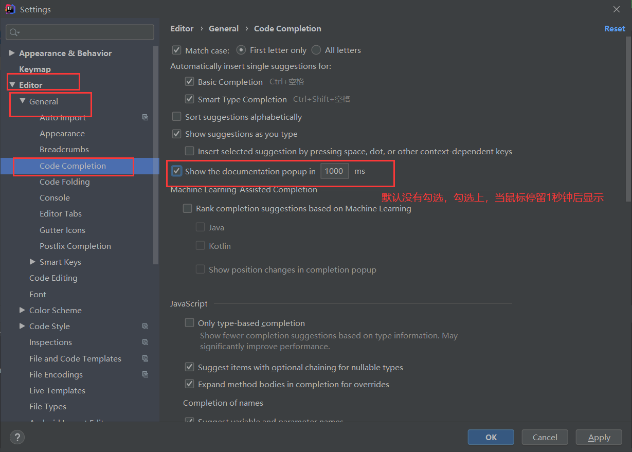This screenshot has width=632, height=452.
Task: Open the Code Editing settings page
Action: (x=53, y=278)
